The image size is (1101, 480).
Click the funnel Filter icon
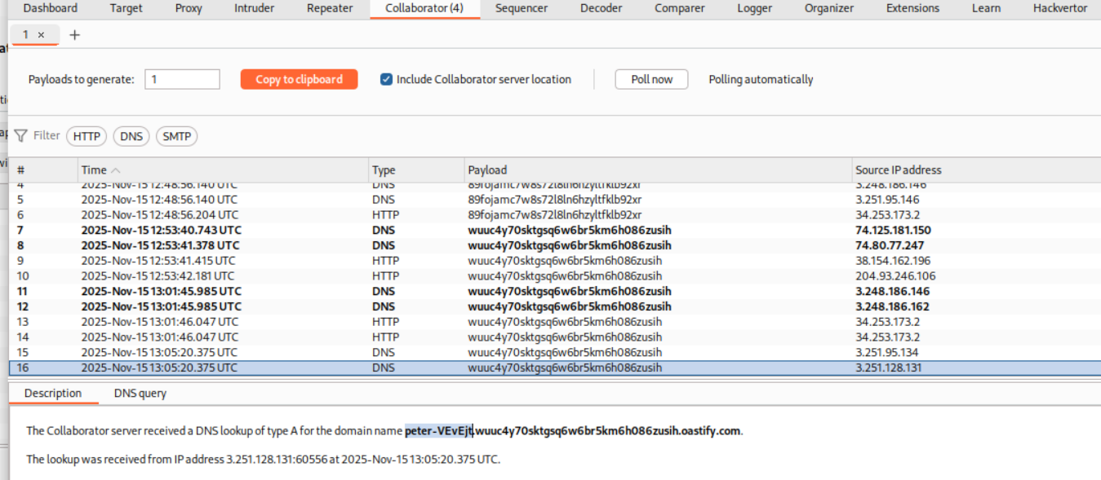coord(21,136)
